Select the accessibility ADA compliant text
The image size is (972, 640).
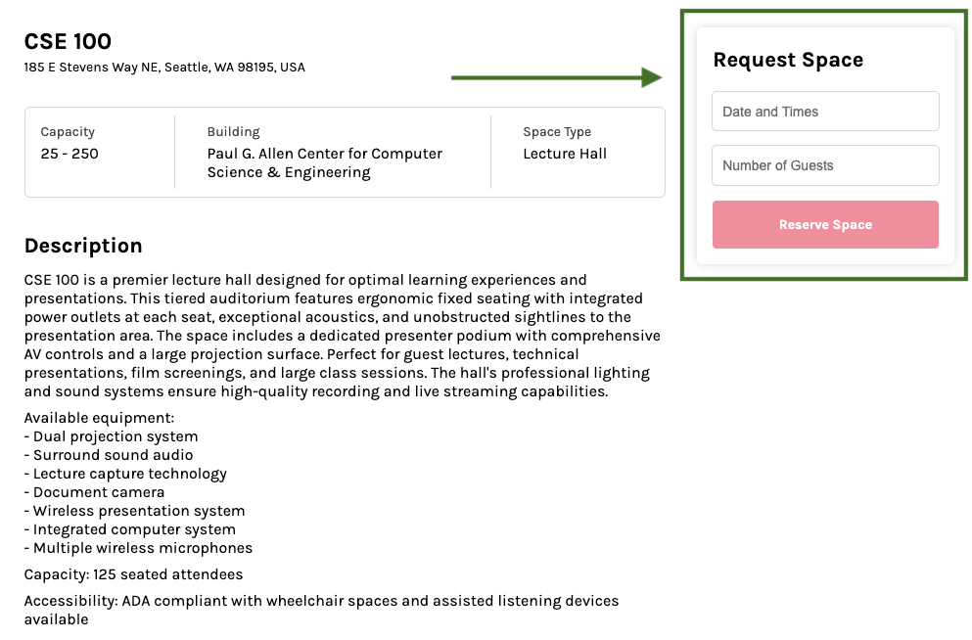coord(321,600)
